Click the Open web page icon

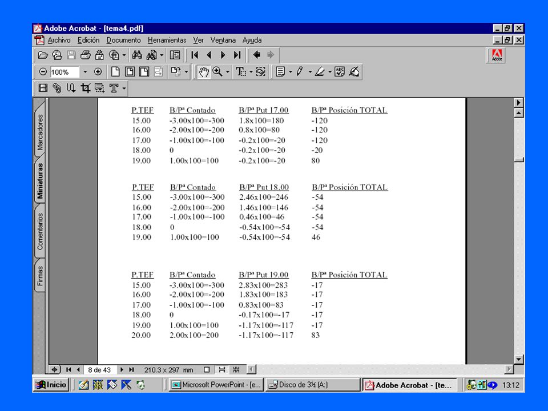pyautogui.click(x=57, y=55)
